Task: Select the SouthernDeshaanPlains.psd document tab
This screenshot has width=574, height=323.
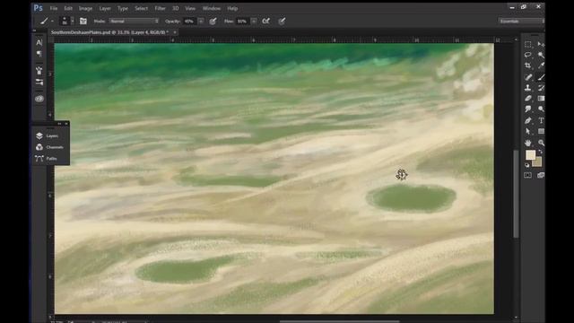Action: coord(109,32)
